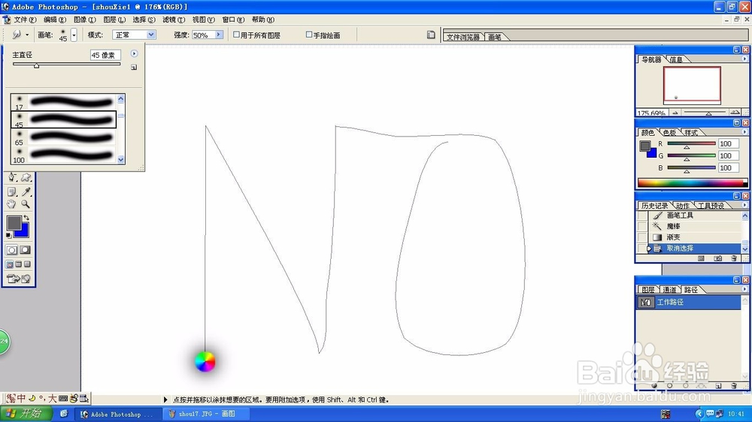
Task: Reset to default black and white colors
Action: coord(8,235)
